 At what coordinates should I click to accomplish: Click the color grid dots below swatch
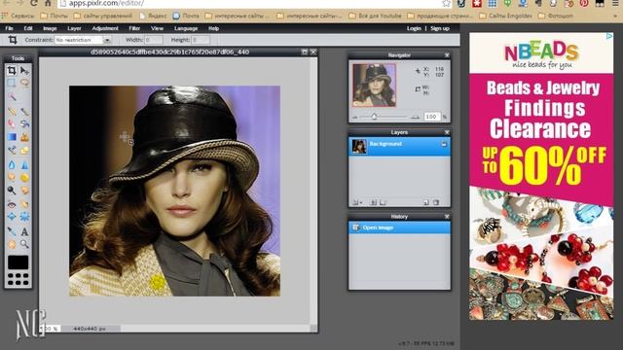18,279
